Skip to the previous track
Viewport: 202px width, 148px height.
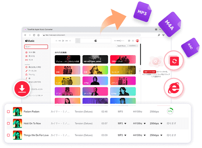pos(60,41)
